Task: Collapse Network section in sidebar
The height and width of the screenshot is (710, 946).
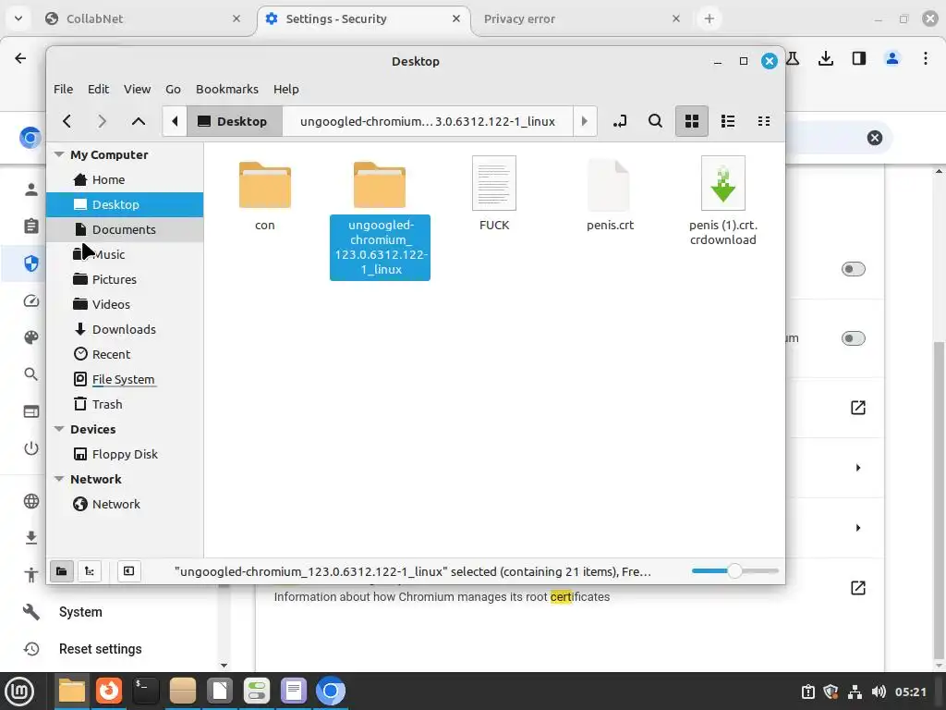Action: pos(59,479)
